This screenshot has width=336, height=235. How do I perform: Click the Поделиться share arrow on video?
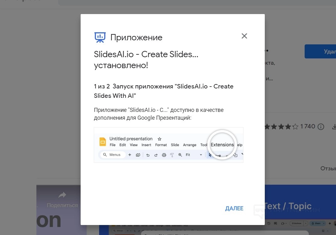tap(62, 195)
